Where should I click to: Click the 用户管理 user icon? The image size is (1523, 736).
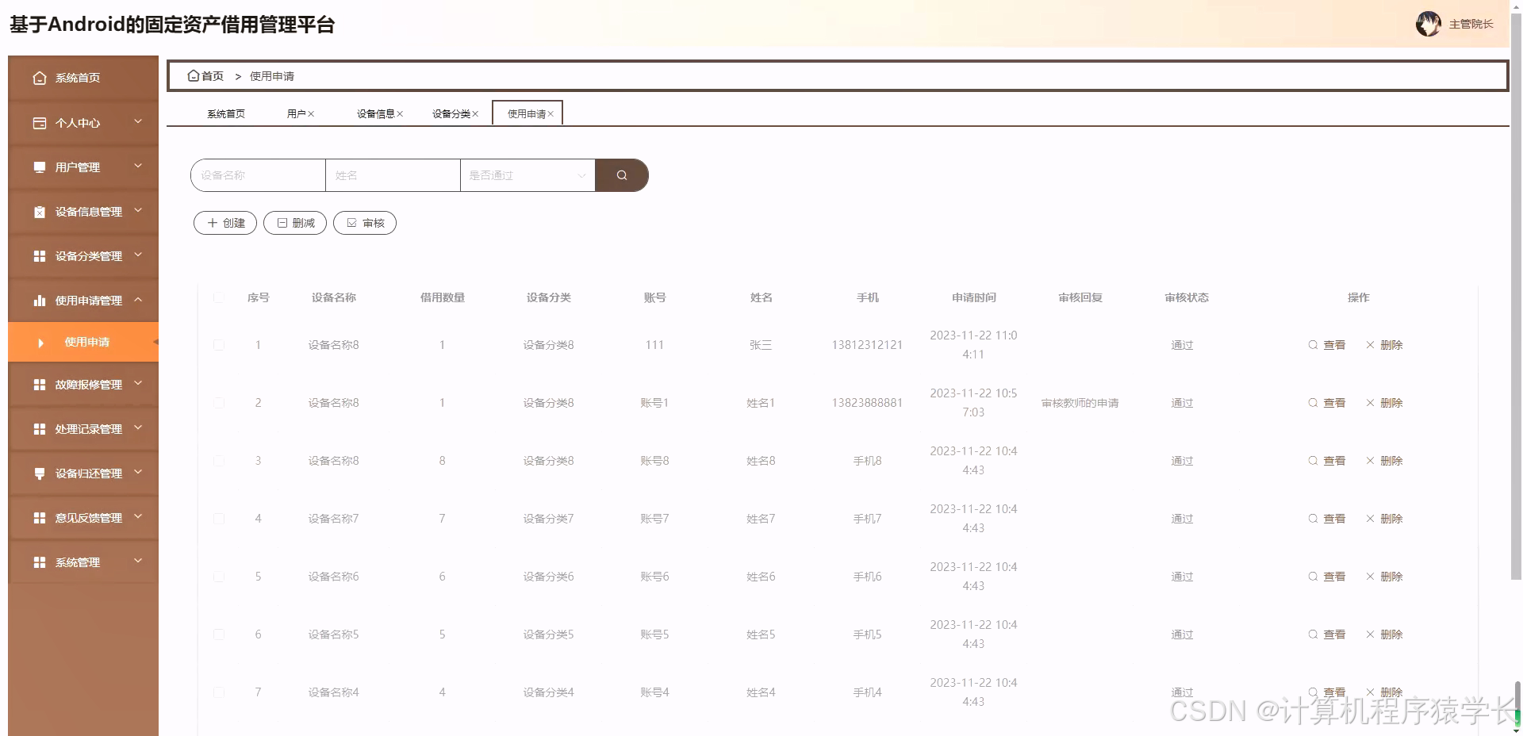(x=40, y=167)
